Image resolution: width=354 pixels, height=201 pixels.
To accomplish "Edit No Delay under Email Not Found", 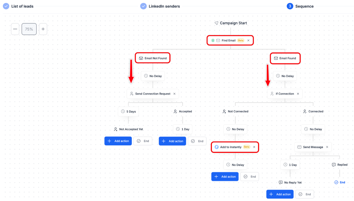I will coord(153,76).
